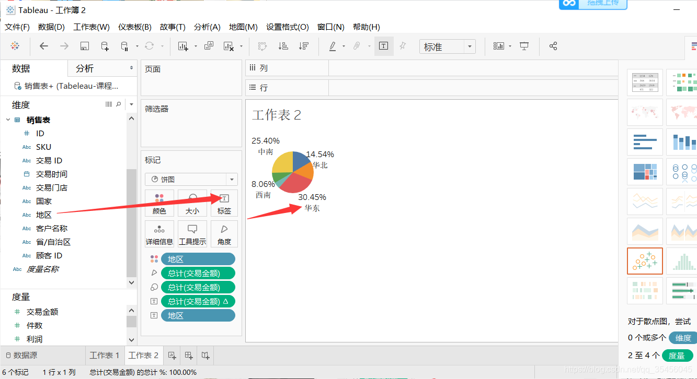Open the search fields magnifier in dimensions
This screenshot has height=379, width=697.
(x=119, y=104)
